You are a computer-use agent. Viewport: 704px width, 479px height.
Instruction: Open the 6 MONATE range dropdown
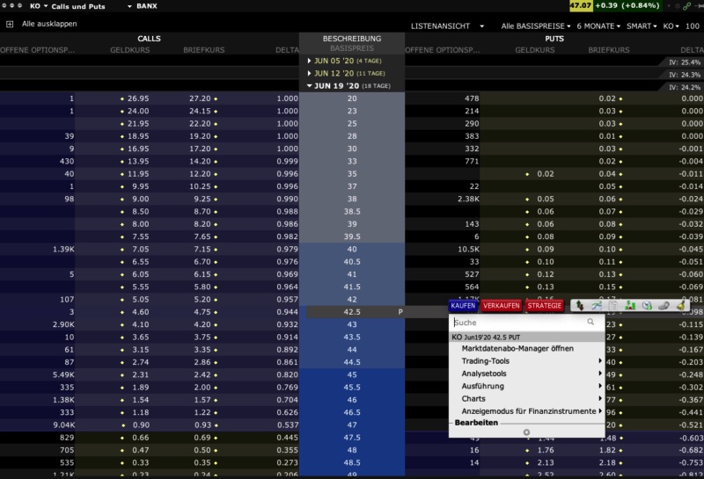598,26
